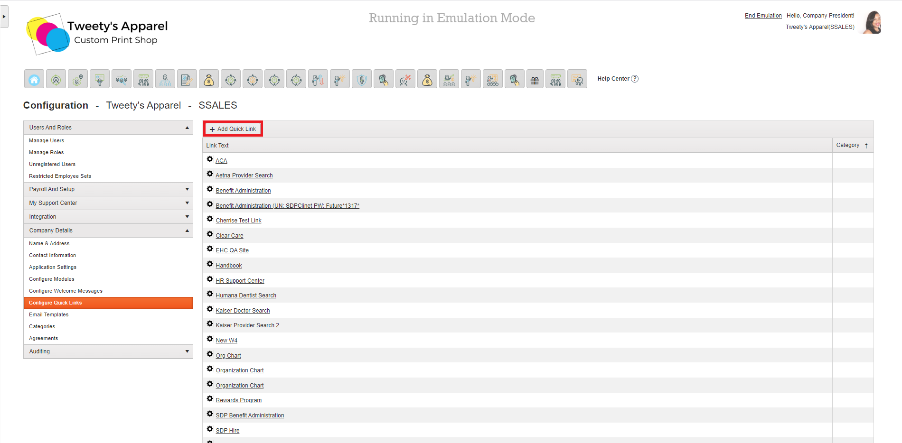The image size is (902, 443).
Task: Click the Link Text column header
Action: pos(217,146)
